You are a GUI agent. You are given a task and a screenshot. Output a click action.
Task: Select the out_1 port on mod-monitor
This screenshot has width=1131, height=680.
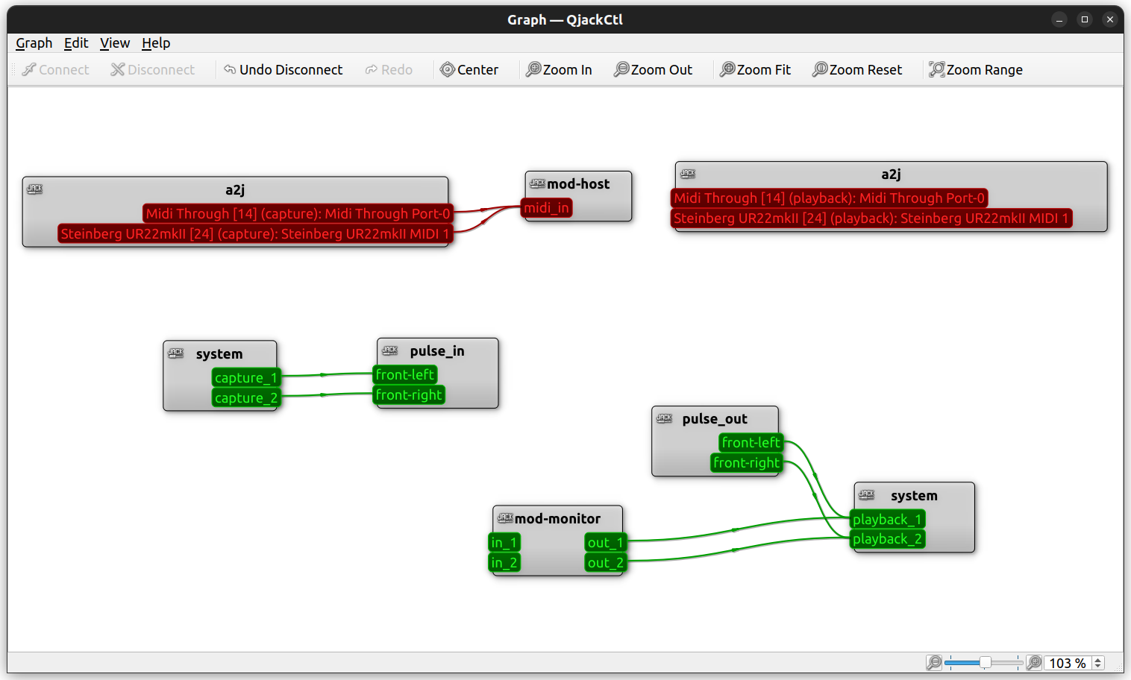605,543
